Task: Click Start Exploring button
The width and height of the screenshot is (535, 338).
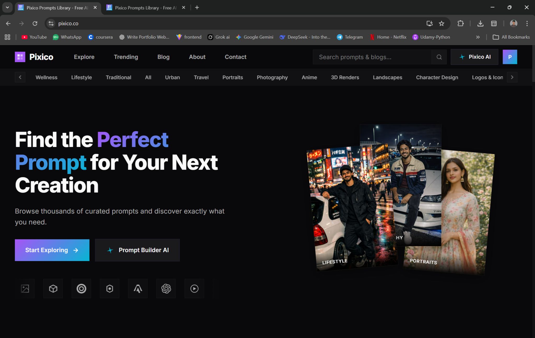Action: pyautogui.click(x=52, y=250)
